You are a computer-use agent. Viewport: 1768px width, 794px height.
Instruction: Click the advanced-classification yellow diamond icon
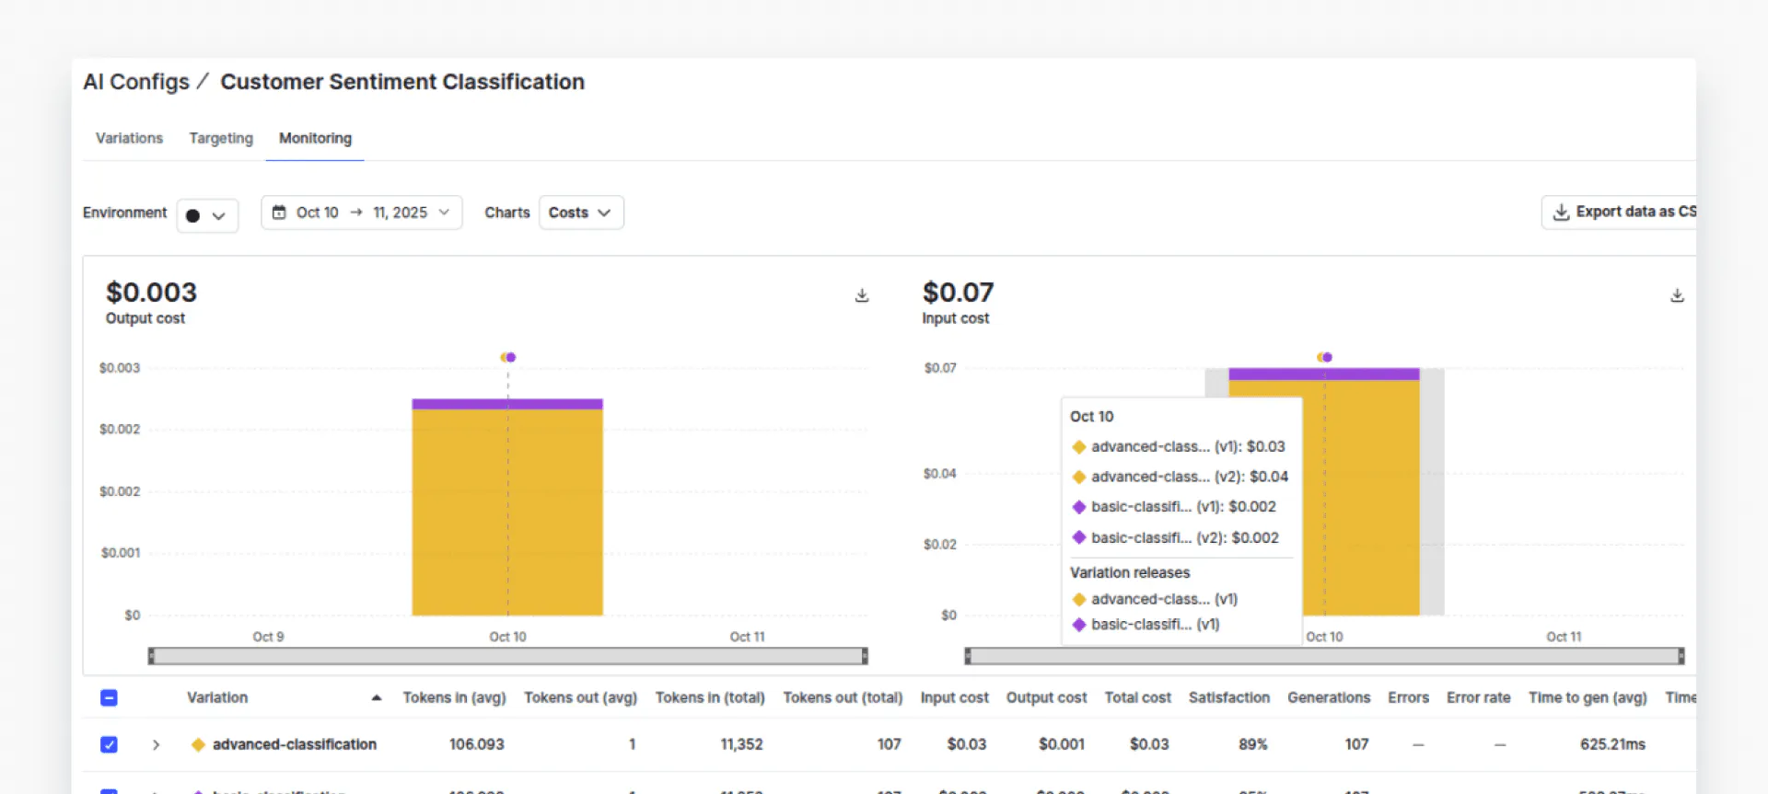click(x=198, y=744)
